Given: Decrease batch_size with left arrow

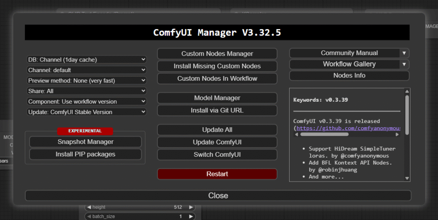Looking at the screenshot, I should (89, 217).
